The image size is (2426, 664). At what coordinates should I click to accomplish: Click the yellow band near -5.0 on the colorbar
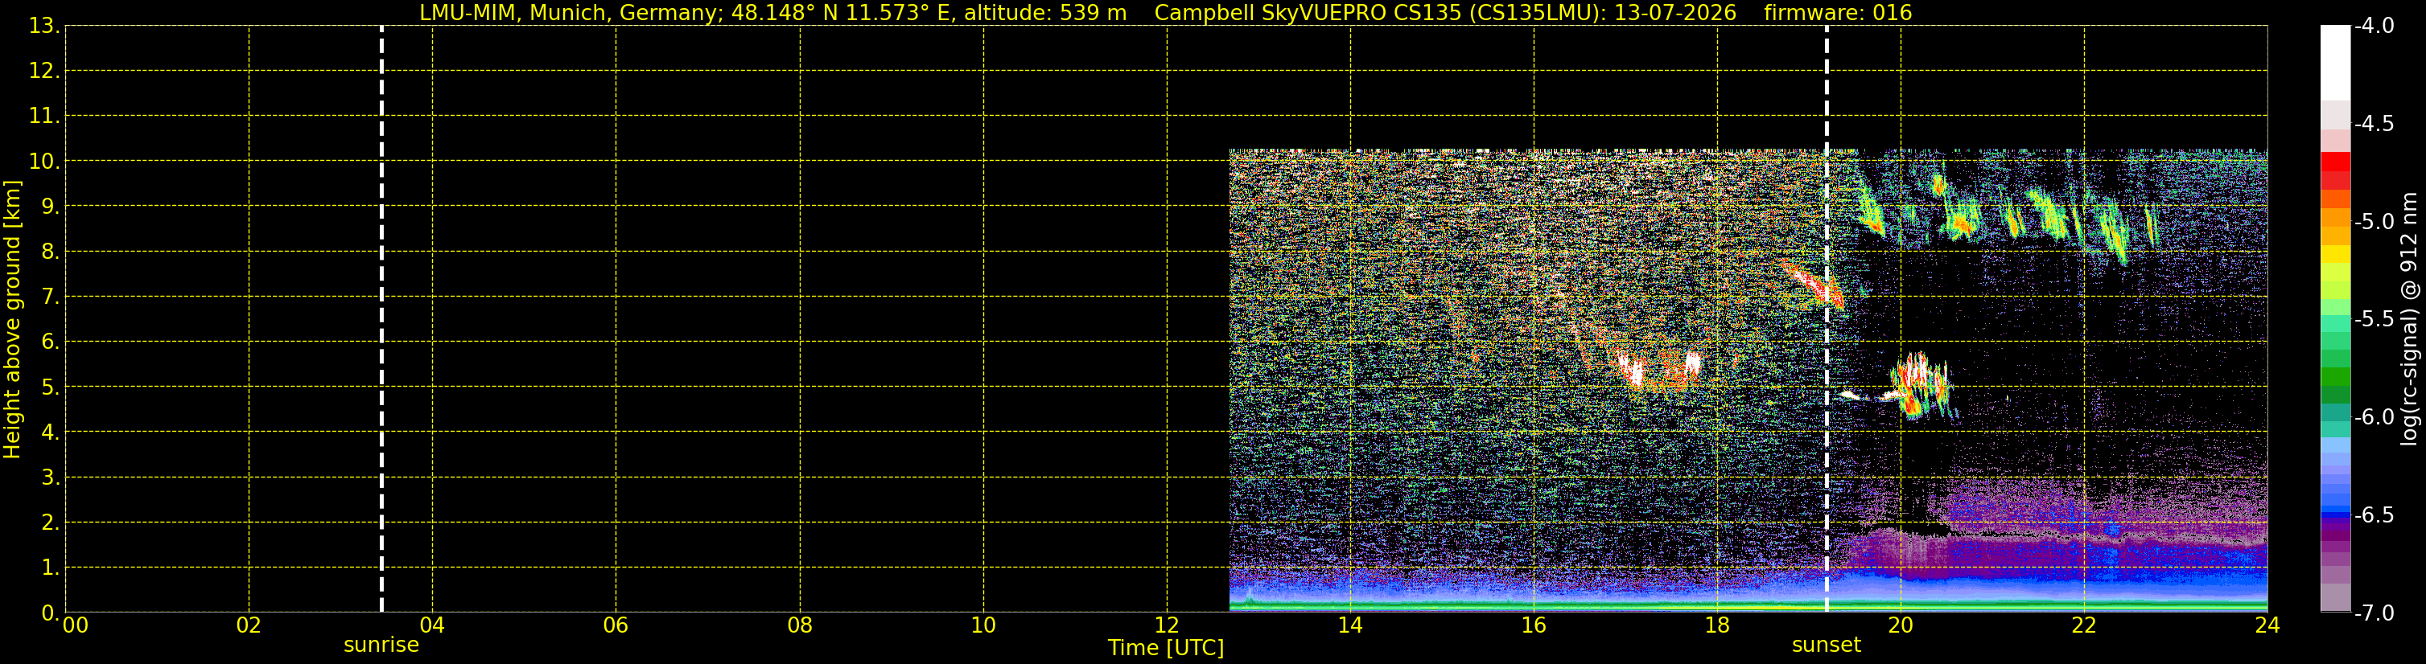[x=2334, y=254]
